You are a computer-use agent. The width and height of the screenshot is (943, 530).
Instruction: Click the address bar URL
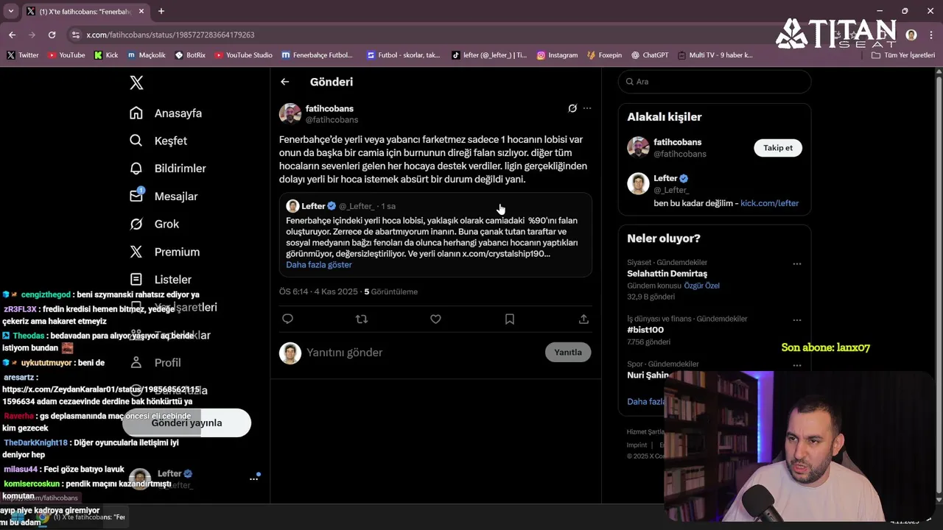(170, 35)
